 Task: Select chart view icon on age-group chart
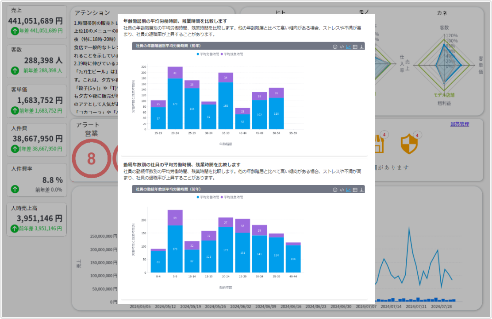[348, 47]
